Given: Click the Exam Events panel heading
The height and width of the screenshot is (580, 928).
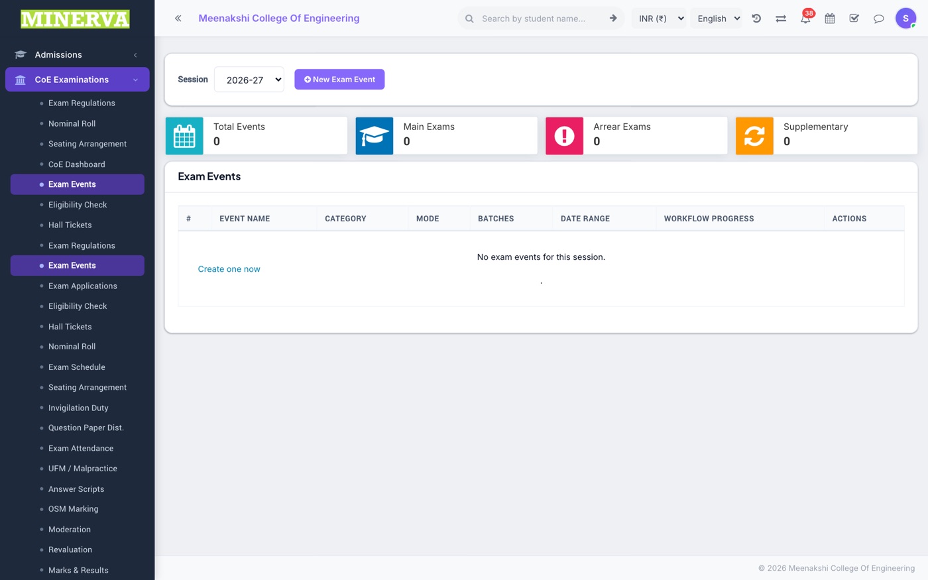Looking at the screenshot, I should (209, 176).
